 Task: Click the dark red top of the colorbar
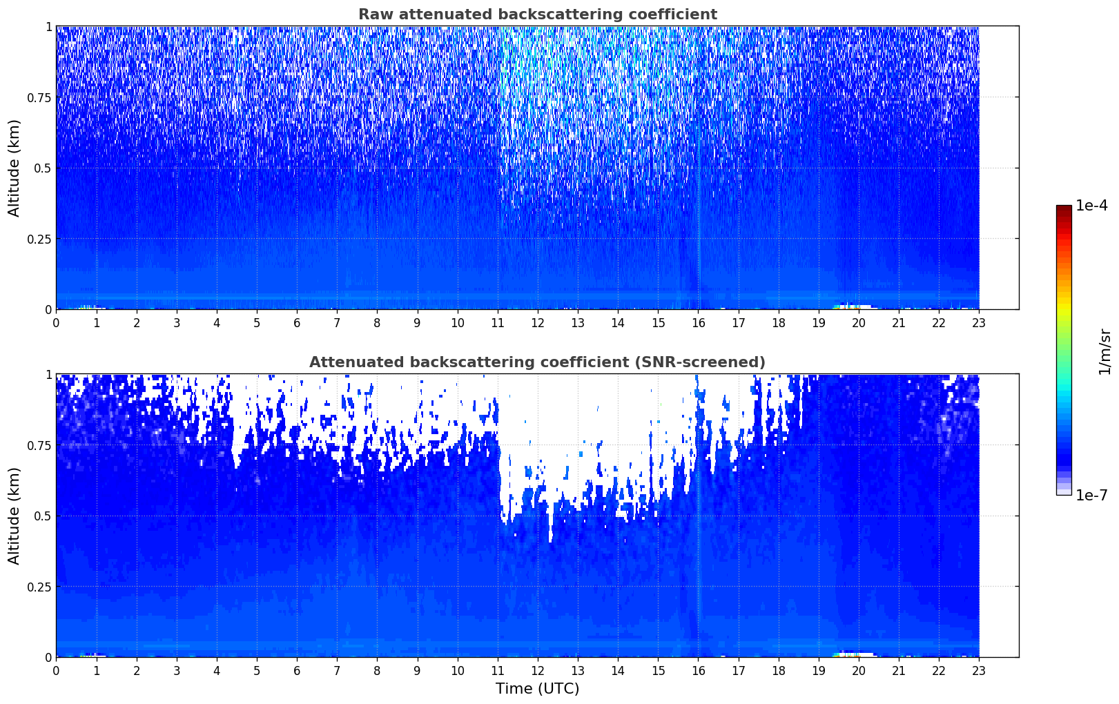[x=1063, y=211]
